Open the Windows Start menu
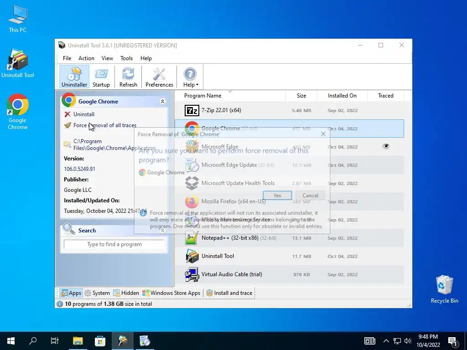 click(x=11, y=341)
